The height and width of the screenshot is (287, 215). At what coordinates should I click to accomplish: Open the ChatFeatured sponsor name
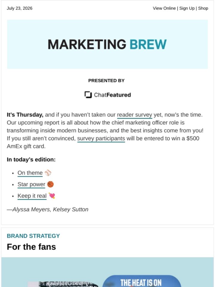coord(112,95)
